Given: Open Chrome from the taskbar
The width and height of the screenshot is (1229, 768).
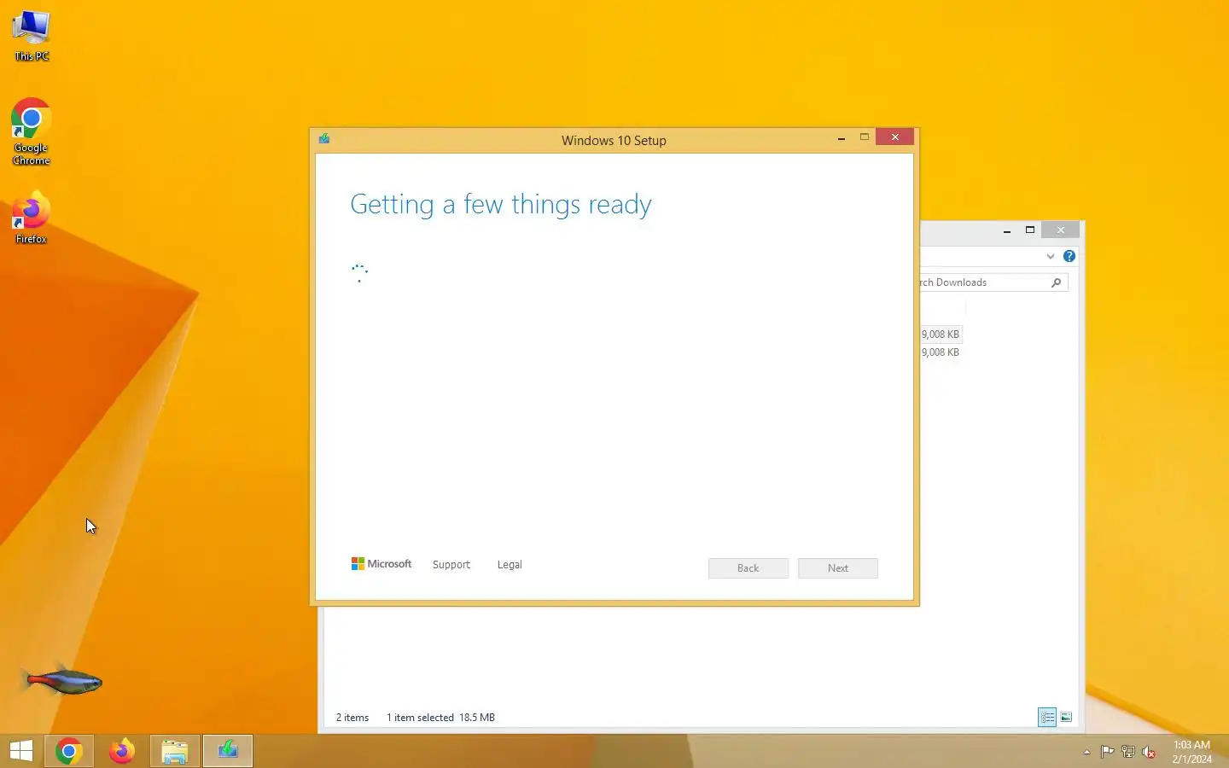Looking at the screenshot, I should (69, 751).
